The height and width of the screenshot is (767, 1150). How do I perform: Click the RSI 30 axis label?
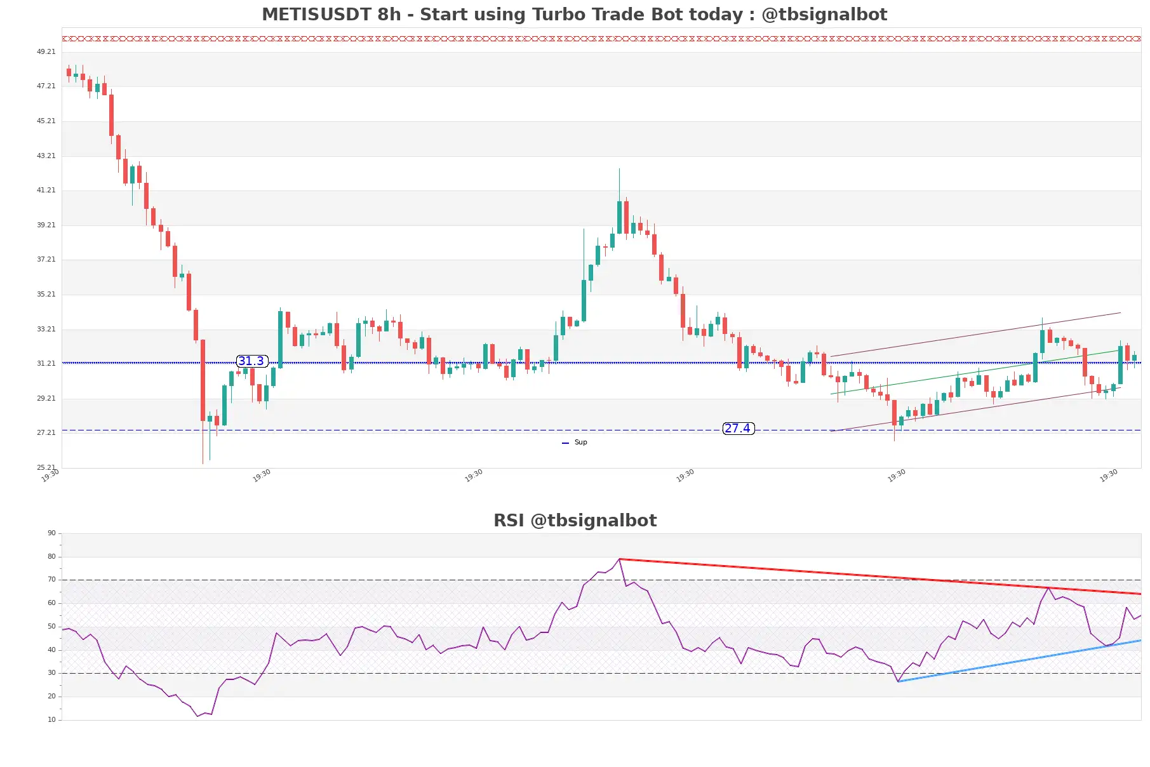pos(51,672)
